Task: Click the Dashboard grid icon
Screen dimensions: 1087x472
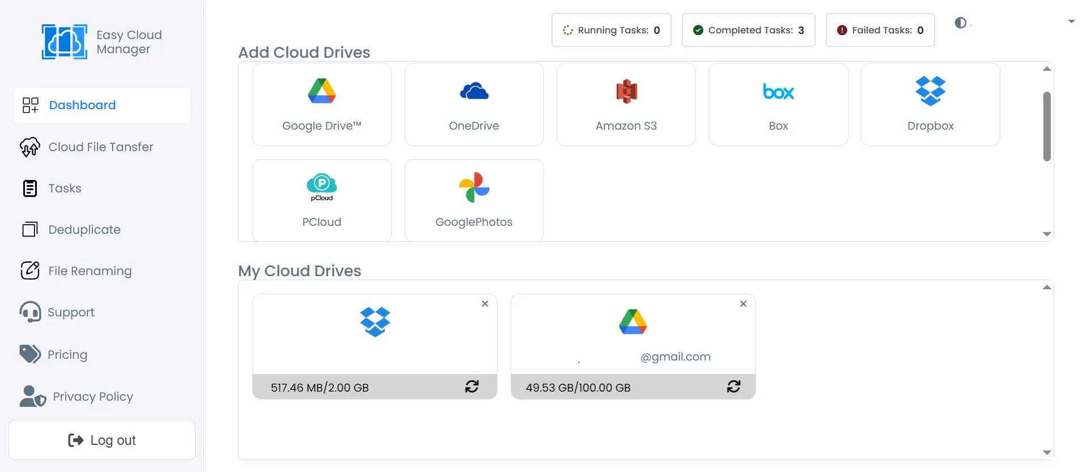Action: pos(30,105)
